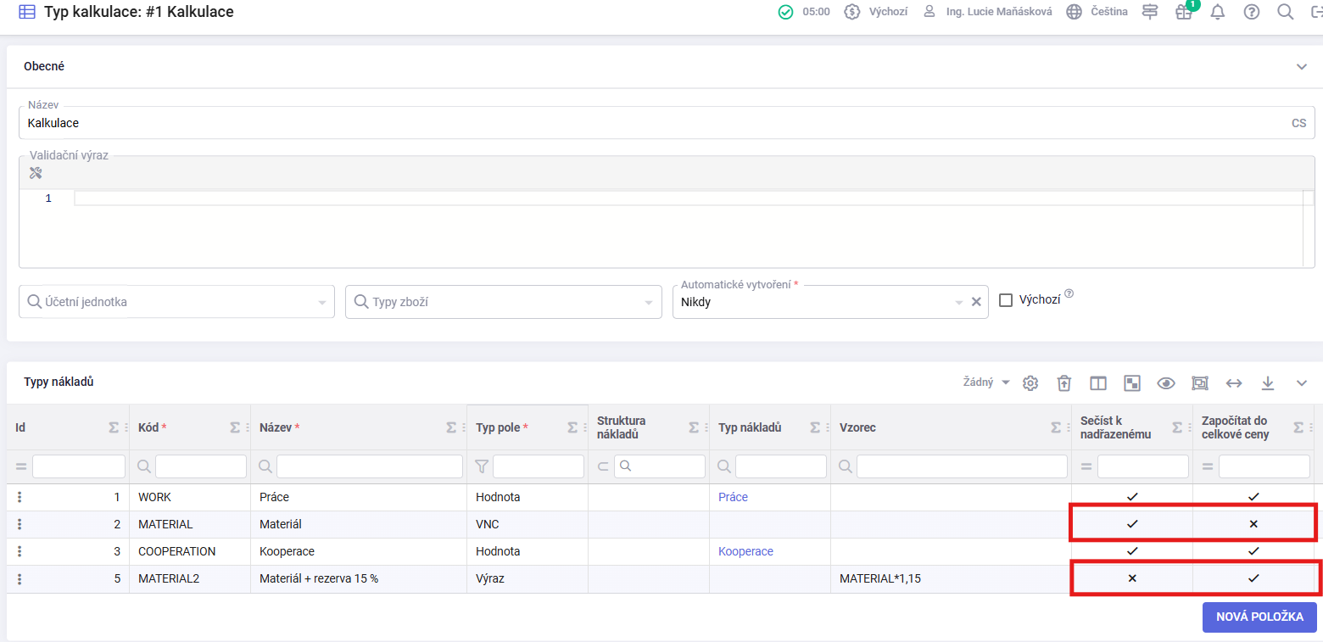Click the download arrow icon in Typy nákladů

[x=1268, y=383]
